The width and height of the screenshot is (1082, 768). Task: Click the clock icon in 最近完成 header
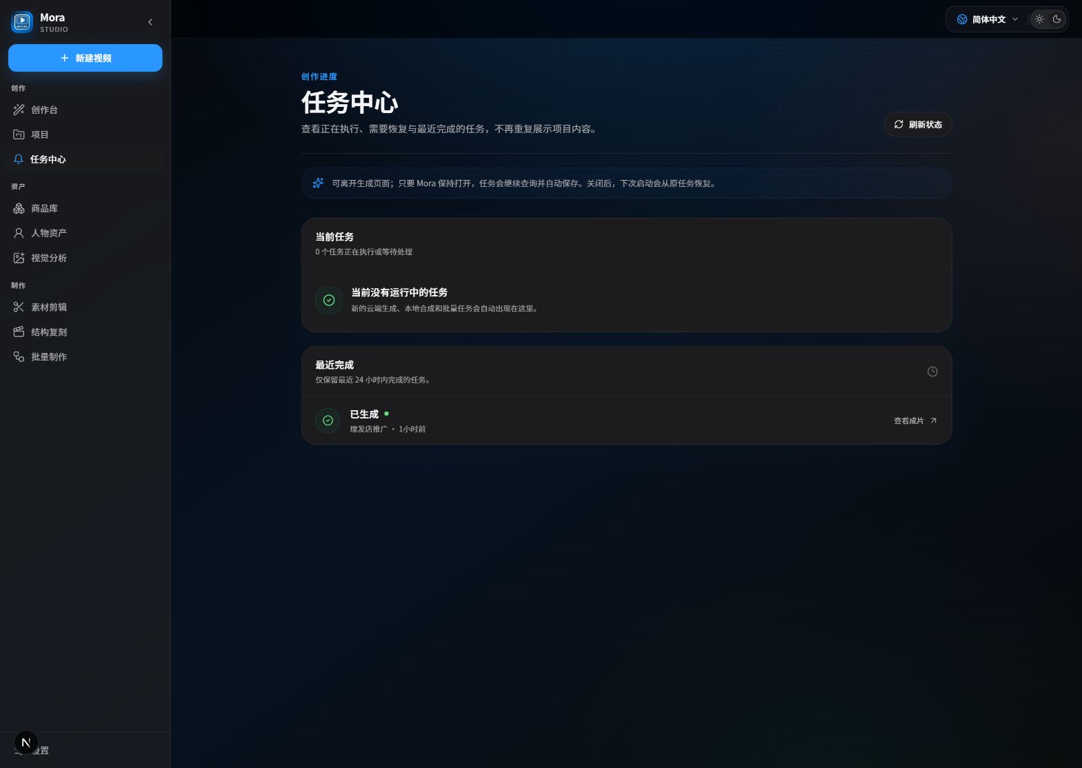(932, 372)
